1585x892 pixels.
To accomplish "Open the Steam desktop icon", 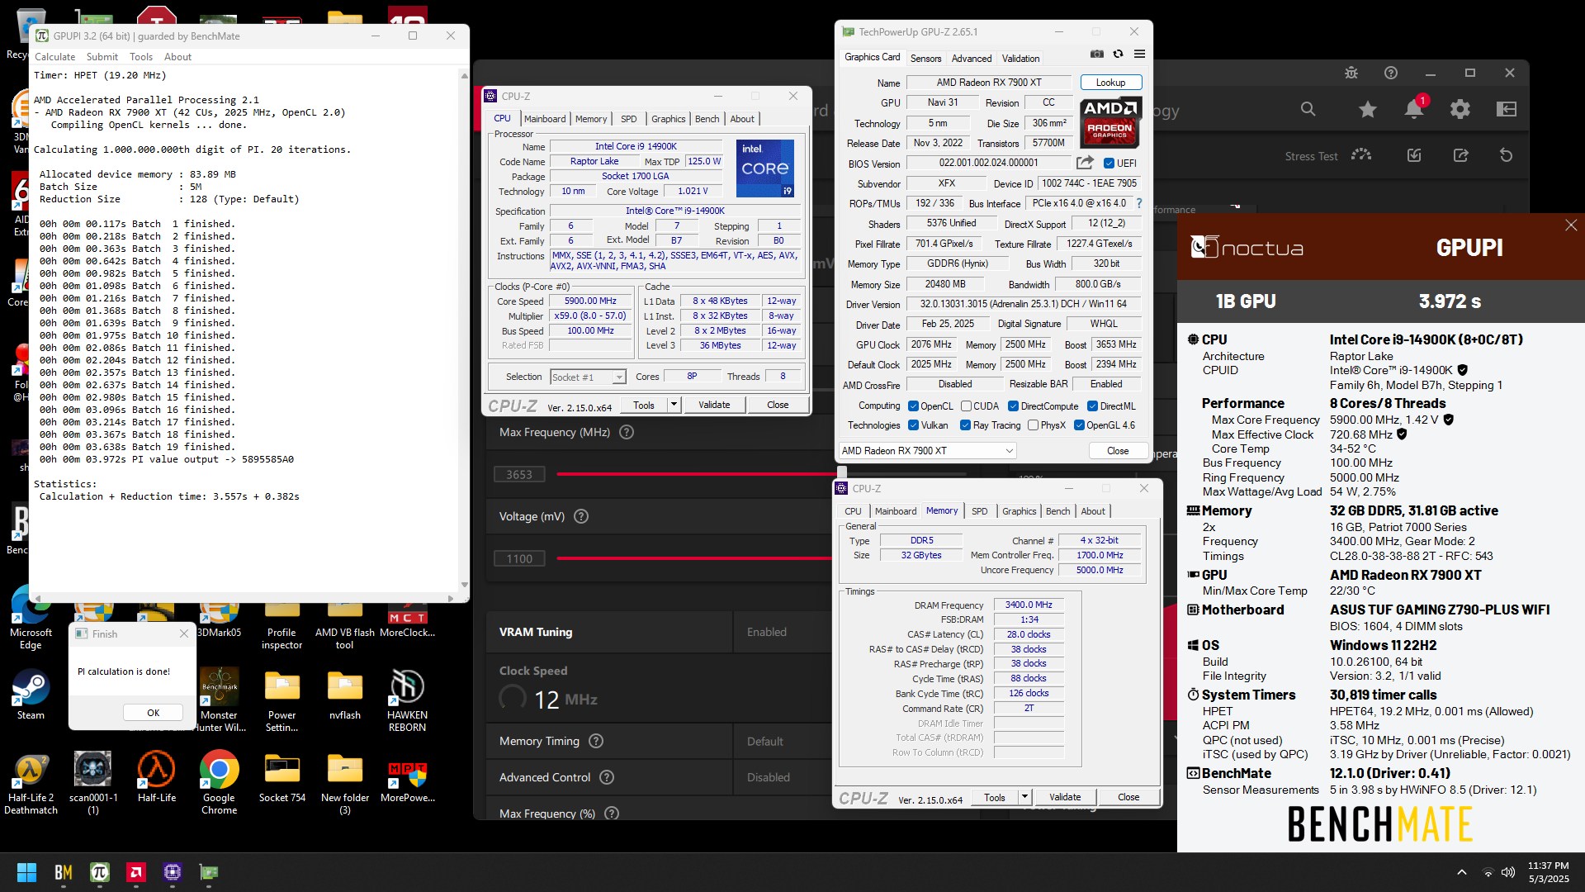I will (31, 694).
